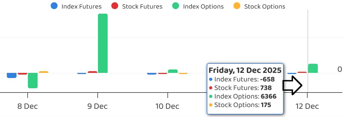Click the Index Futures legend label
The height and width of the screenshot is (117, 344).
81,7
